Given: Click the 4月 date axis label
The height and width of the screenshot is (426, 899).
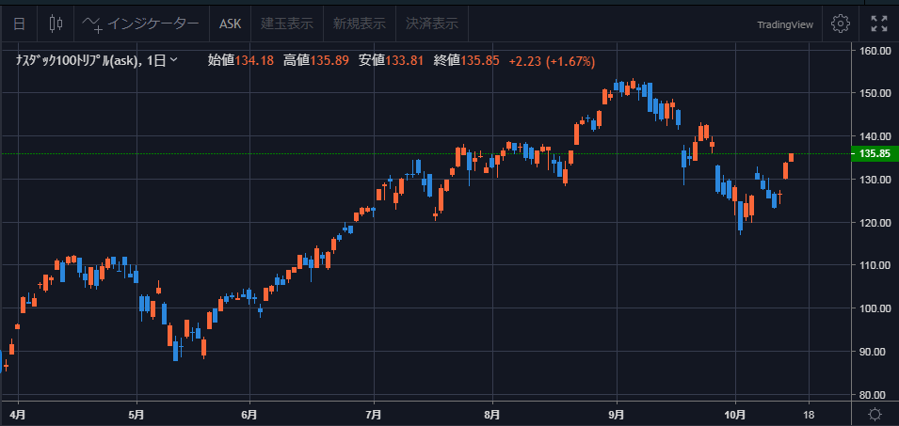Looking at the screenshot, I should point(18,414).
